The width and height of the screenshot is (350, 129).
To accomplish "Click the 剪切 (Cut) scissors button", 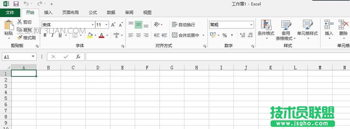I will 24,22.
